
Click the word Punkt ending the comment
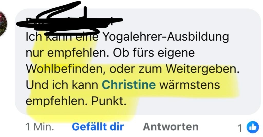(x=109, y=101)
